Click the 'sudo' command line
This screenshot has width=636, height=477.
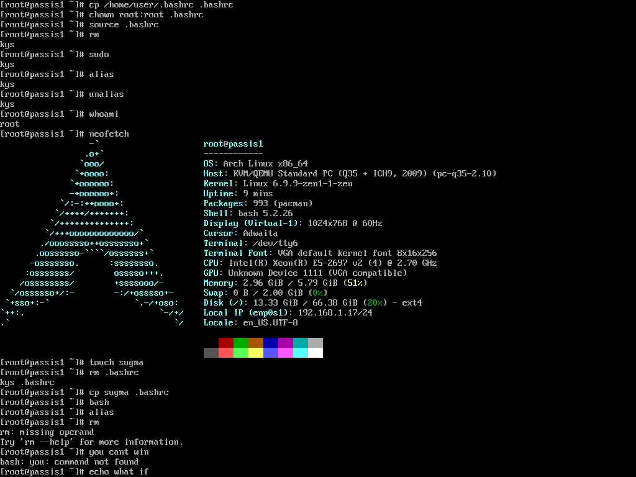[55, 55]
